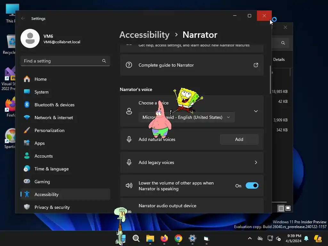Click the cloud sync tray icon
The image size is (328, 246).
260,238
